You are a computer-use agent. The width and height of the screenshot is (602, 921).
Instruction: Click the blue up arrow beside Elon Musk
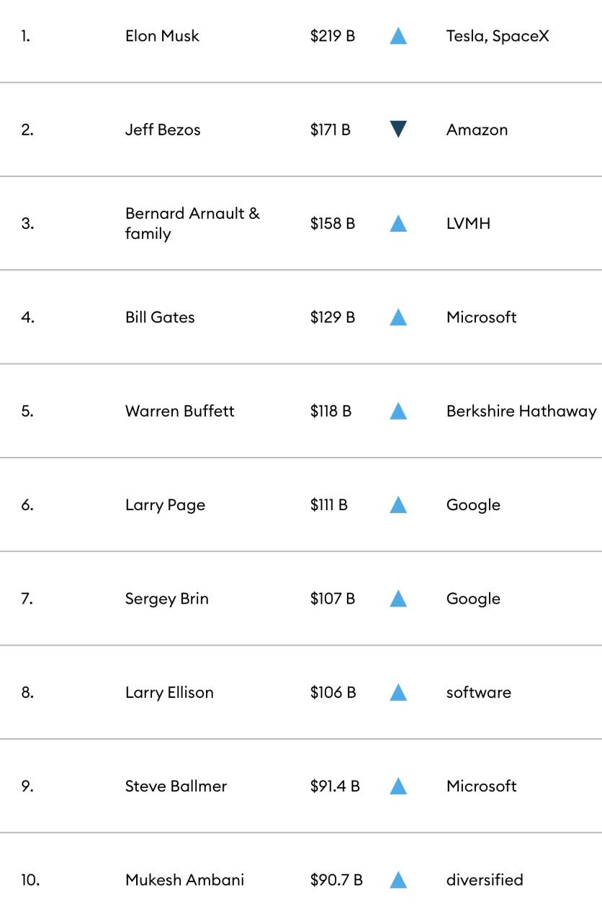tap(398, 36)
